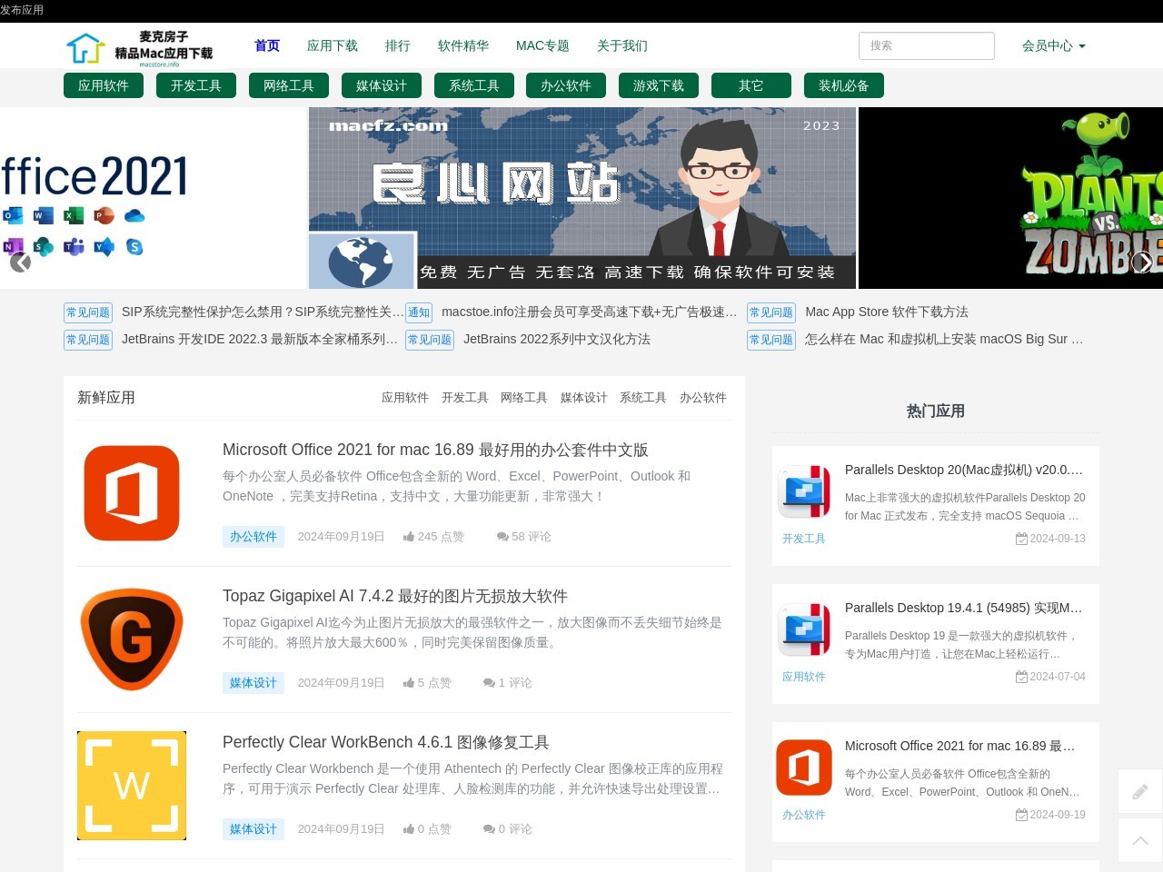Viewport: 1163px width, 872px height.
Task: Open JetBrains 开发IDE 2022.3 article link
Action: point(260,339)
